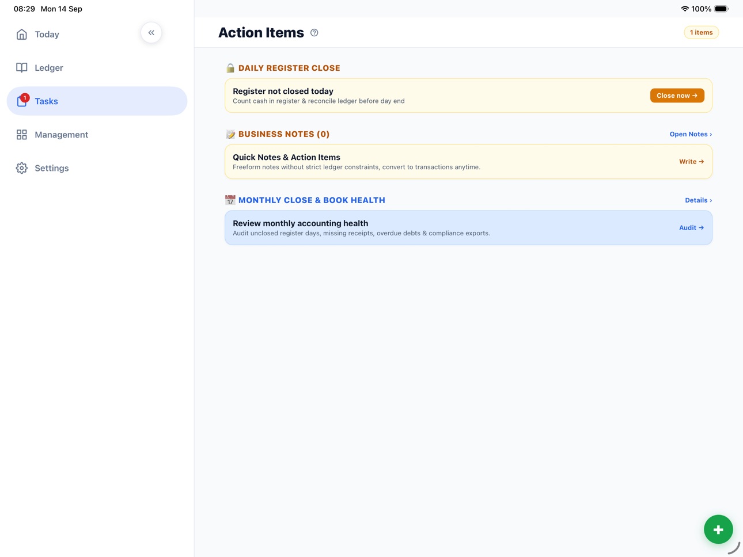Screen dimensions: 743x557
Task: Click the Write link in Quick Notes
Action: tap(691, 162)
